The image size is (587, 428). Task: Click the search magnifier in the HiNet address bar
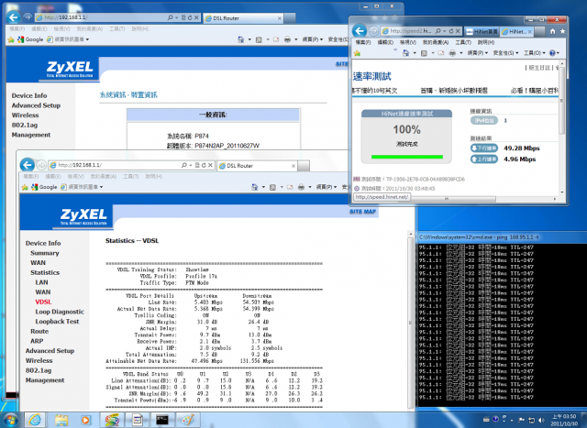438,31
